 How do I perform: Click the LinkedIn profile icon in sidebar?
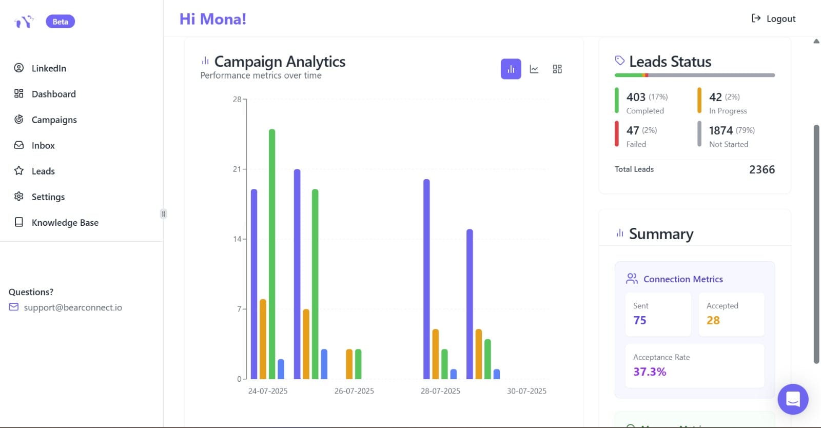pyautogui.click(x=19, y=68)
